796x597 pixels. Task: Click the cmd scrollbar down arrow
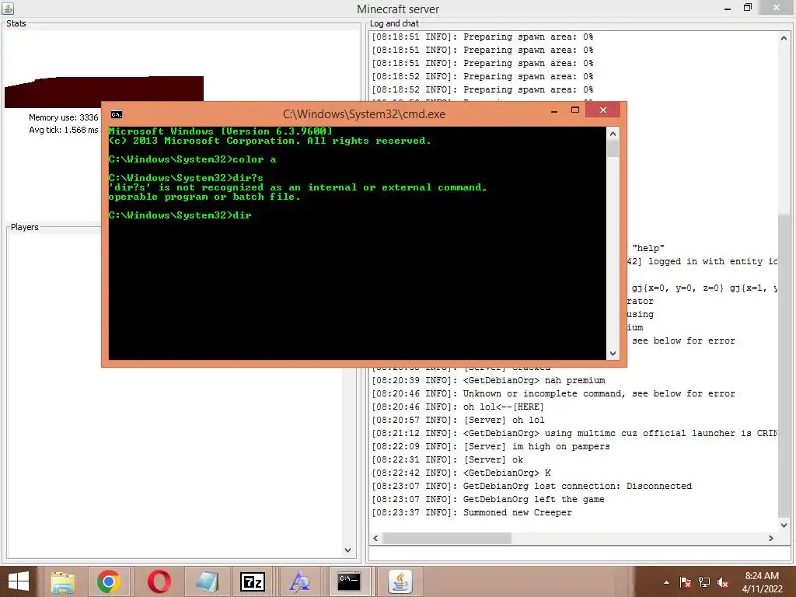tap(613, 354)
